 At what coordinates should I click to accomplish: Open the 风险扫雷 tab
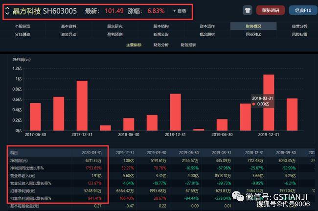(x=299, y=34)
